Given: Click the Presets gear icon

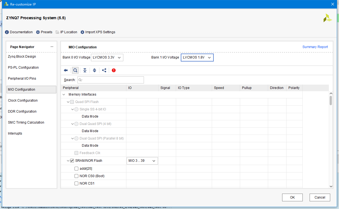Looking at the screenshot, I should tap(38, 32).
